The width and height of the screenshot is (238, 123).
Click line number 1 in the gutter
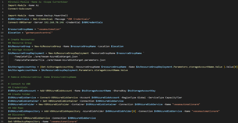(x=2, y=2)
